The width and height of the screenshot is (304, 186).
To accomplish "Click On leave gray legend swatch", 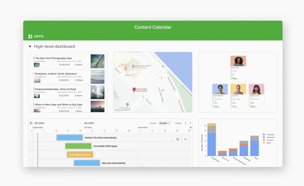I will 264,140.
